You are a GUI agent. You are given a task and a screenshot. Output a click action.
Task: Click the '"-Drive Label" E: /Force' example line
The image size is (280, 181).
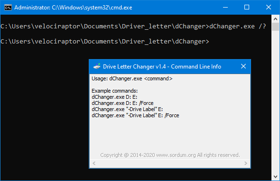click(135, 115)
